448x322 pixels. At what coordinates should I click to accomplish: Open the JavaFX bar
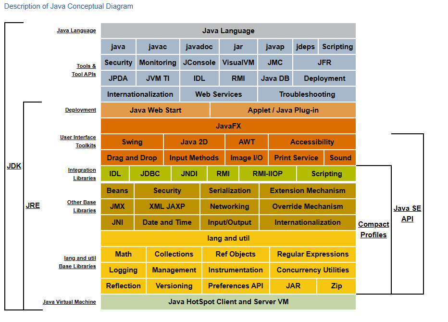coord(228,126)
